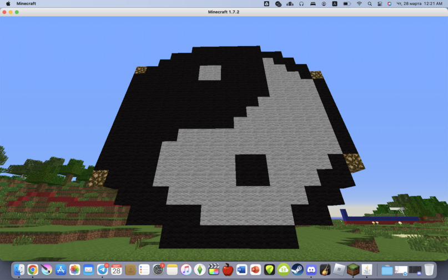Open the round green B app in the dock

coord(283,269)
